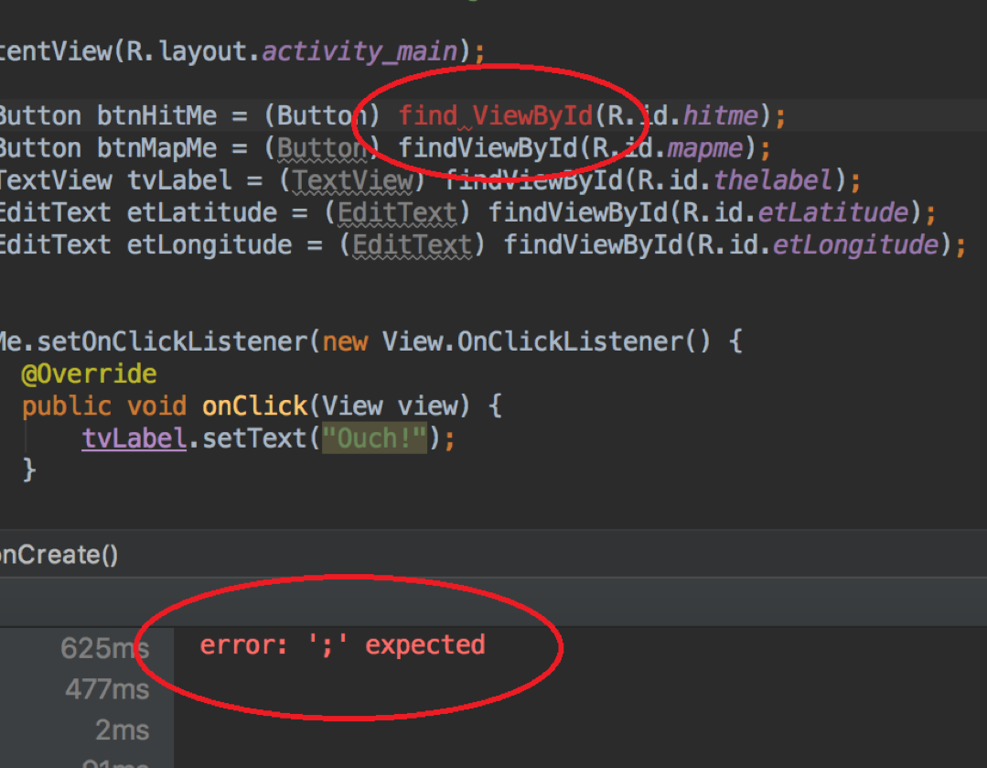
Task: Click activity_main layout reference
Action: (x=359, y=50)
